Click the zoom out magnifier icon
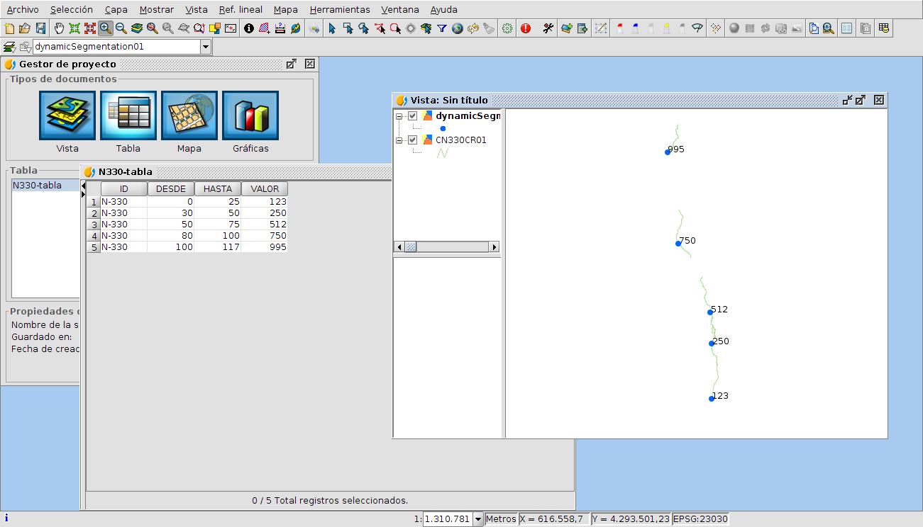This screenshot has width=923, height=527. 121,28
